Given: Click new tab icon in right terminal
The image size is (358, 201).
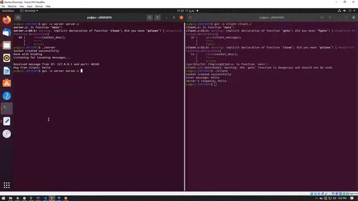Looking at the screenshot, I should pyautogui.click(x=190, y=17).
